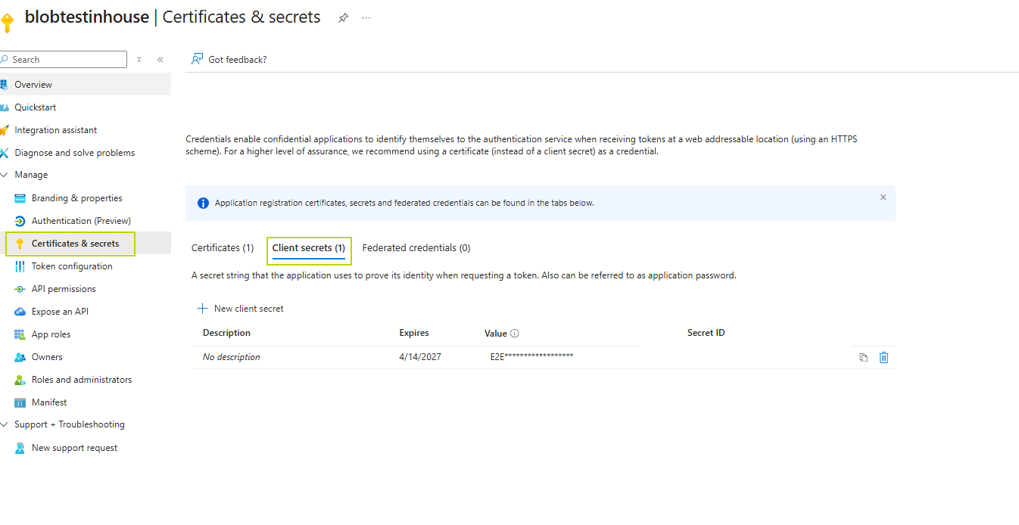Click the Manifest icon
This screenshot has height=525, width=1019.
click(20, 402)
